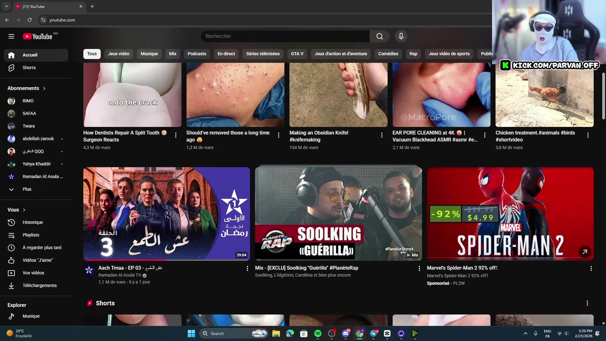
Task: Select the Séries télévisées chip
Action: click(x=263, y=54)
